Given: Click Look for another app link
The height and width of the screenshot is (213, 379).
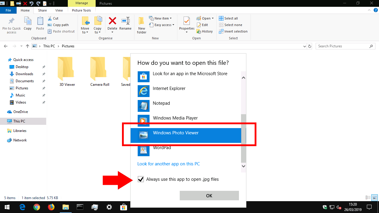Looking at the screenshot, I should 168,164.
